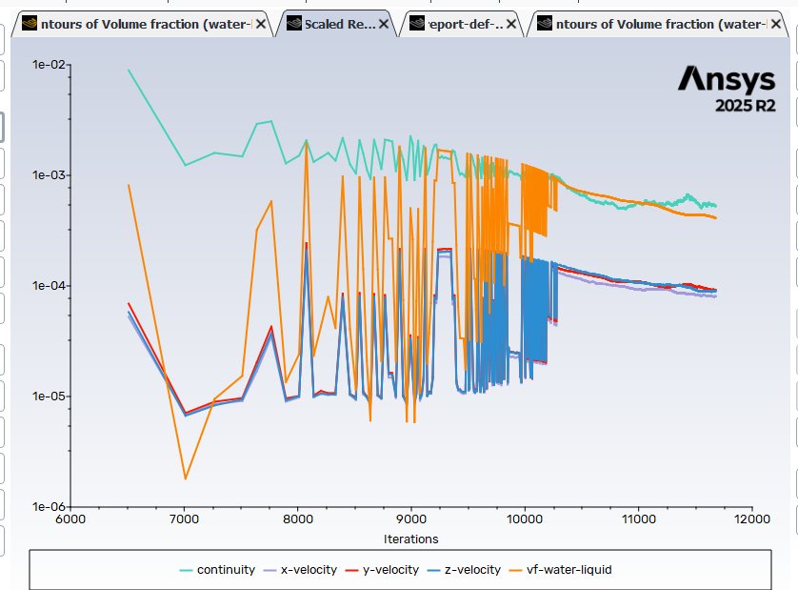Click the window icon on report-def tab
798x590 pixels.
(x=416, y=25)
